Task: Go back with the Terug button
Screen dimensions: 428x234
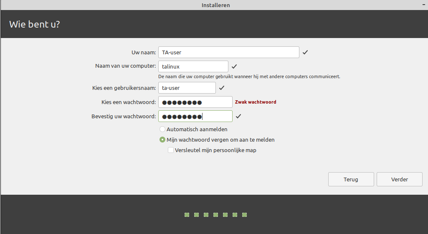Action: 351,179
